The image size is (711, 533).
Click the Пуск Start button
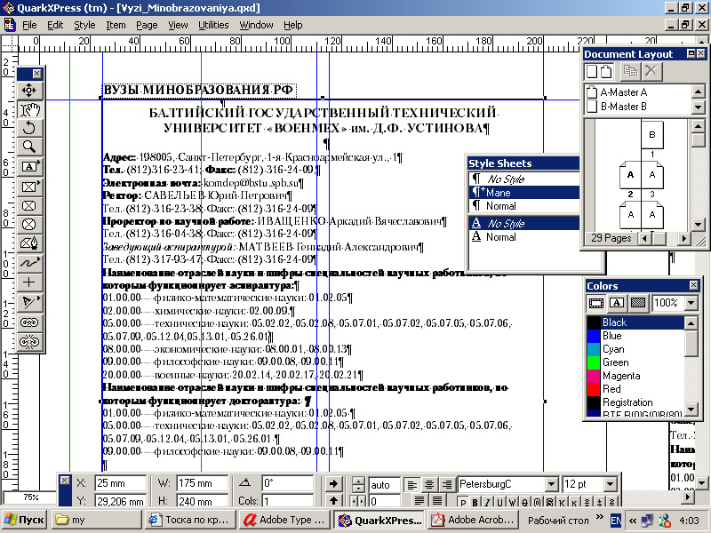coord(25,520)
